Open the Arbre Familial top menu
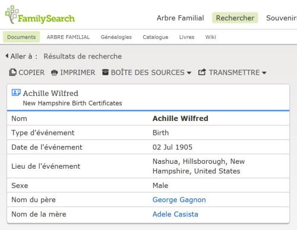 180,18
